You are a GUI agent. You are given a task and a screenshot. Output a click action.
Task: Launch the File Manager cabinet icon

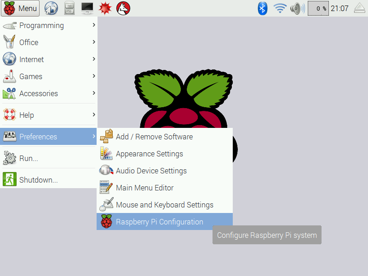coord(69,8)
